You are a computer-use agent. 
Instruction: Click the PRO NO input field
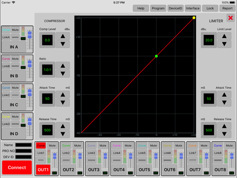(x=24, y=151)
